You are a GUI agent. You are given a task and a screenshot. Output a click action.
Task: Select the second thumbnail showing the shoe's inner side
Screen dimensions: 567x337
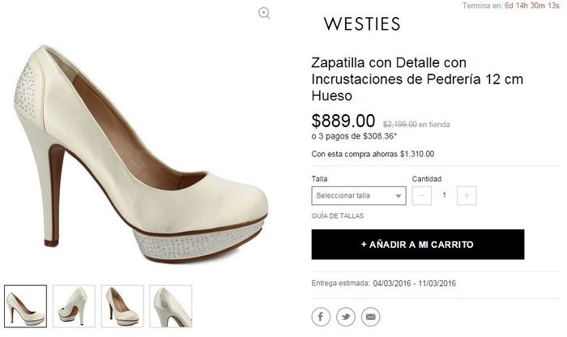point(74,305)
